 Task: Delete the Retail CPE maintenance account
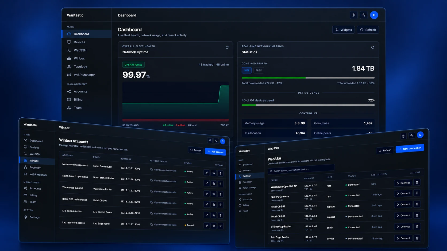coord(221,205)
